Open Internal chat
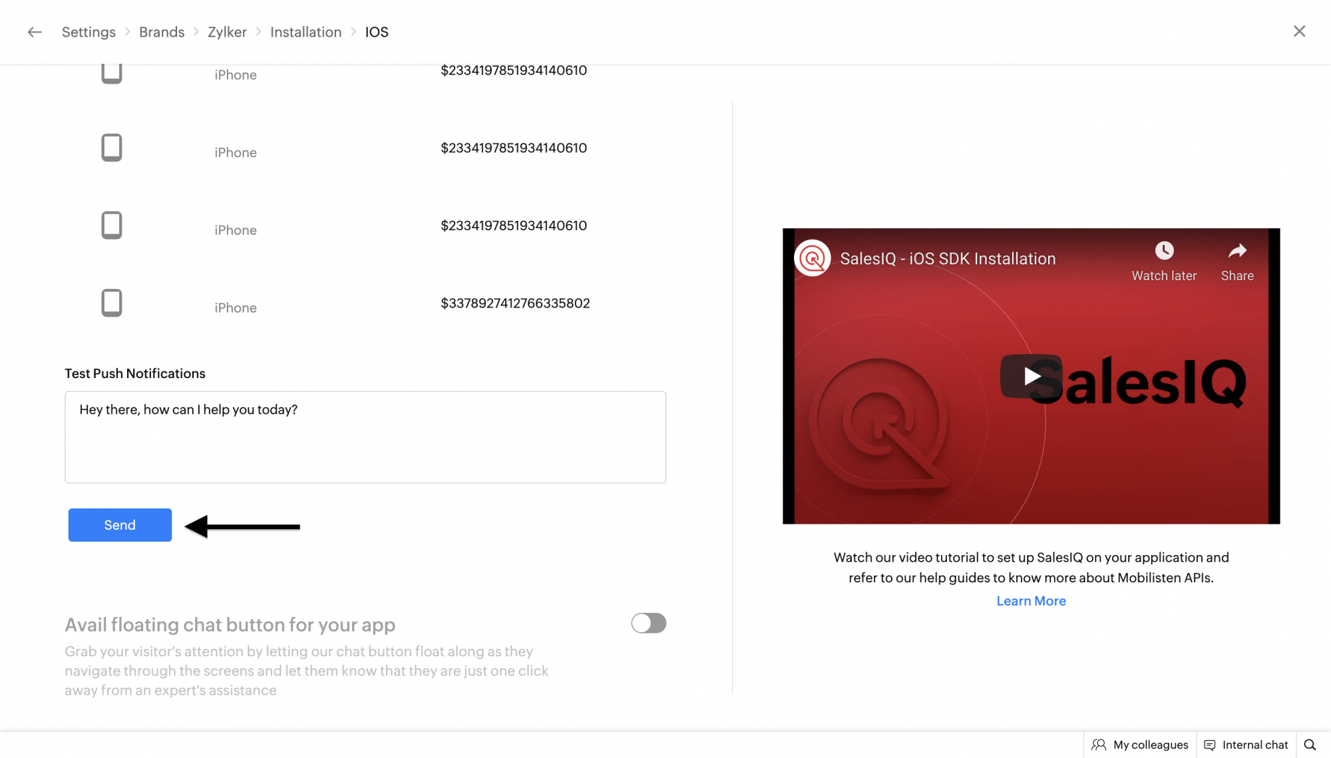 (x=1246, y=745)
